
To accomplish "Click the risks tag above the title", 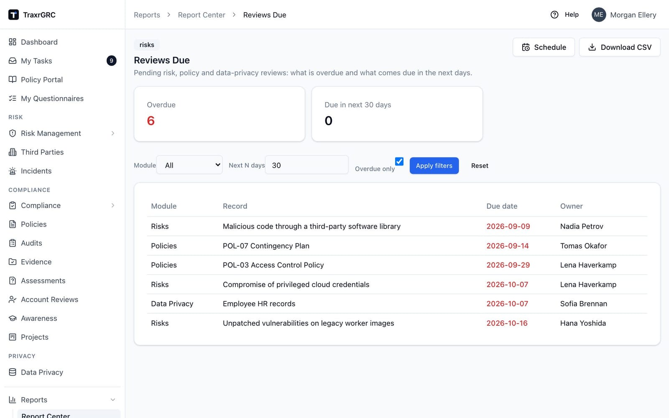I will coord(147,45).
